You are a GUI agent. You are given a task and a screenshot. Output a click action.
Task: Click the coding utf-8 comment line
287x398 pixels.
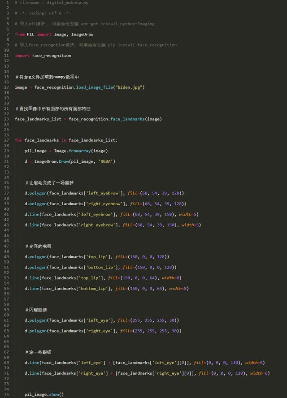coord(43,13)
